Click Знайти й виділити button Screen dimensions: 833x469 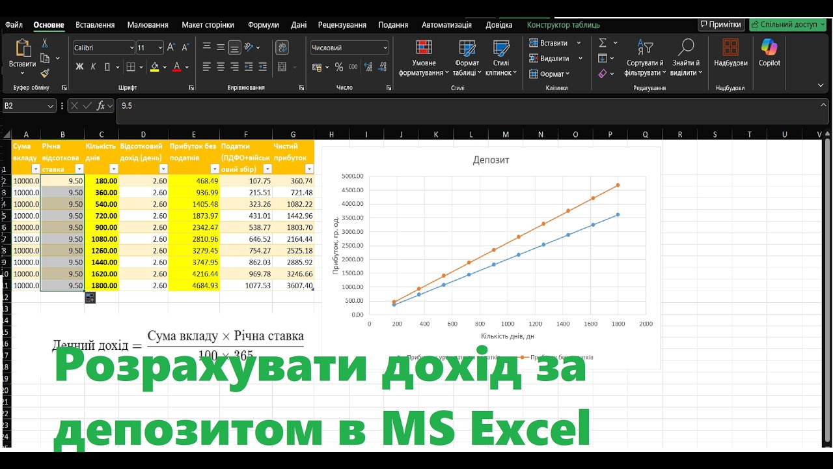pos(685,57)
